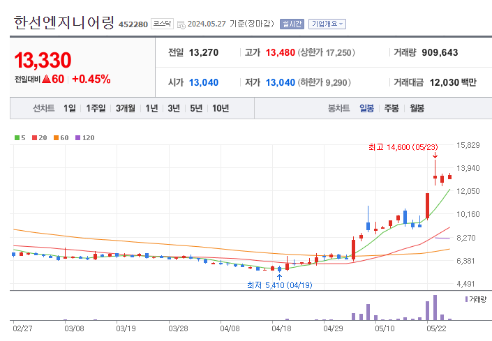Click the 실시간 real-time badge
Screen dimensions: 492x341
click(x=292, y=24)
